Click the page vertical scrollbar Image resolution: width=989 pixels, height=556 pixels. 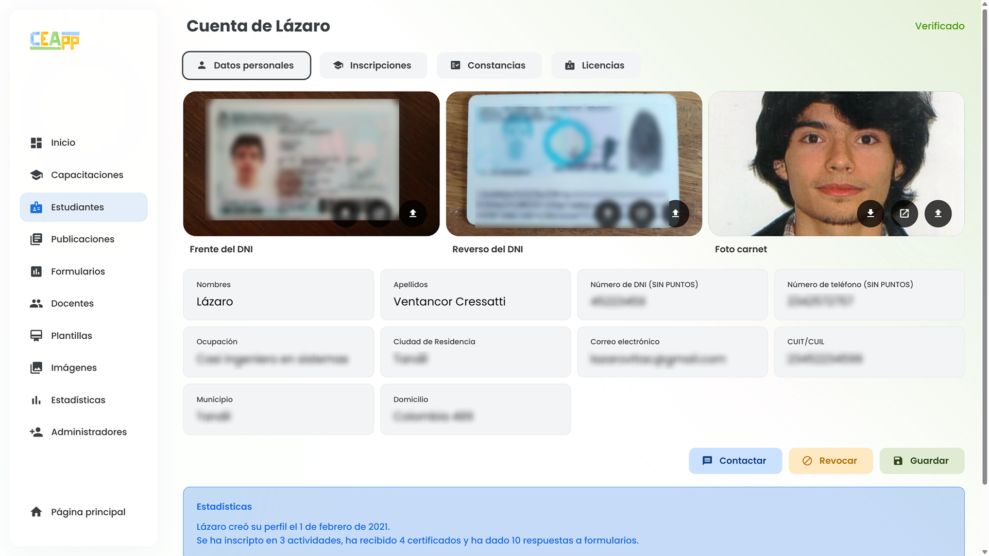[x=984, y=247]
